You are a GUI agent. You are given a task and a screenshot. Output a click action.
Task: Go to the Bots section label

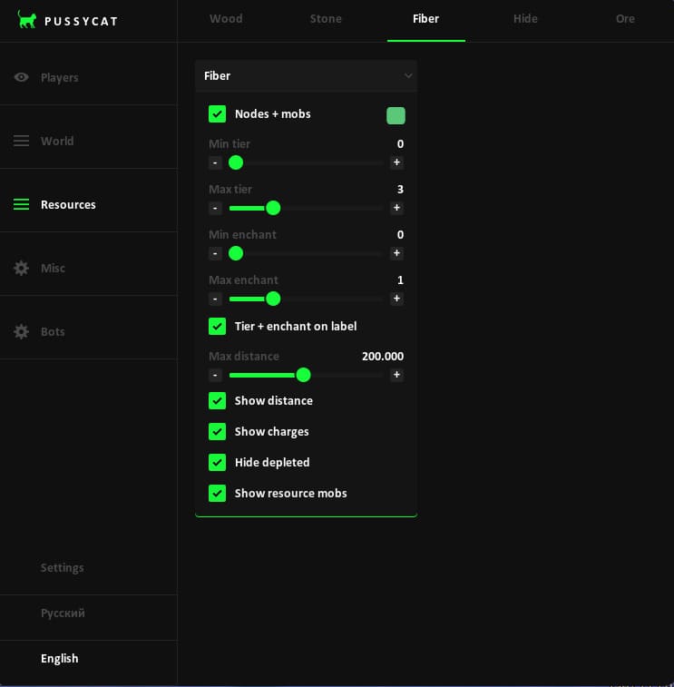[53, 331]
